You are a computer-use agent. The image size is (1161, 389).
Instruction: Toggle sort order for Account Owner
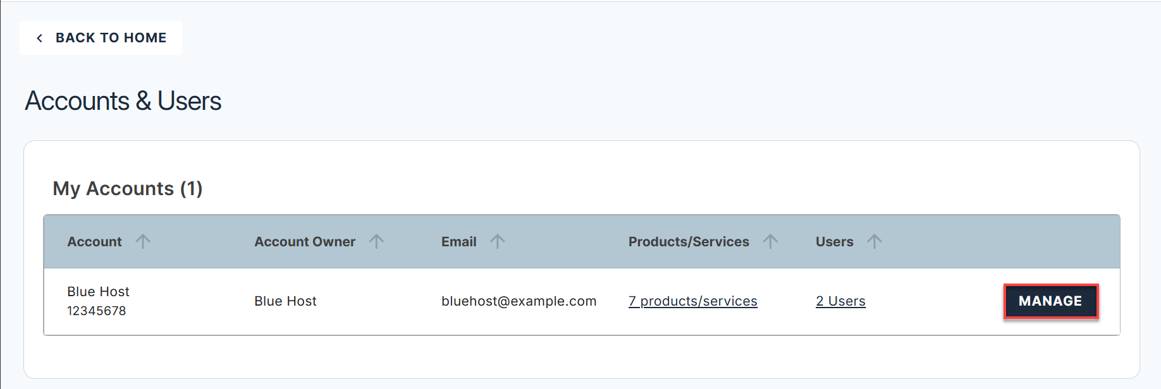tap(376, 241)
